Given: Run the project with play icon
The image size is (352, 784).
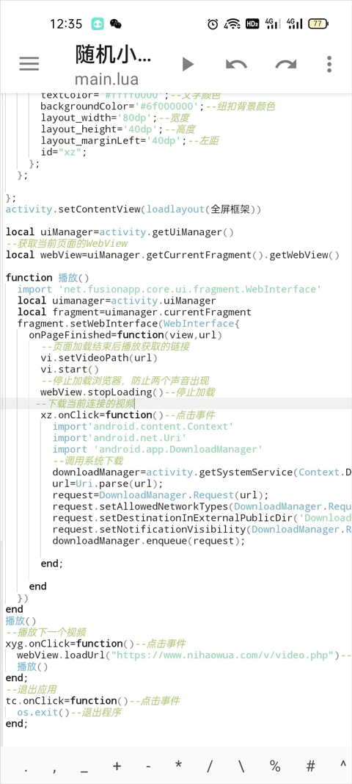Looking at the screenshot, I should pyautogui.click(x=188, y=64).
